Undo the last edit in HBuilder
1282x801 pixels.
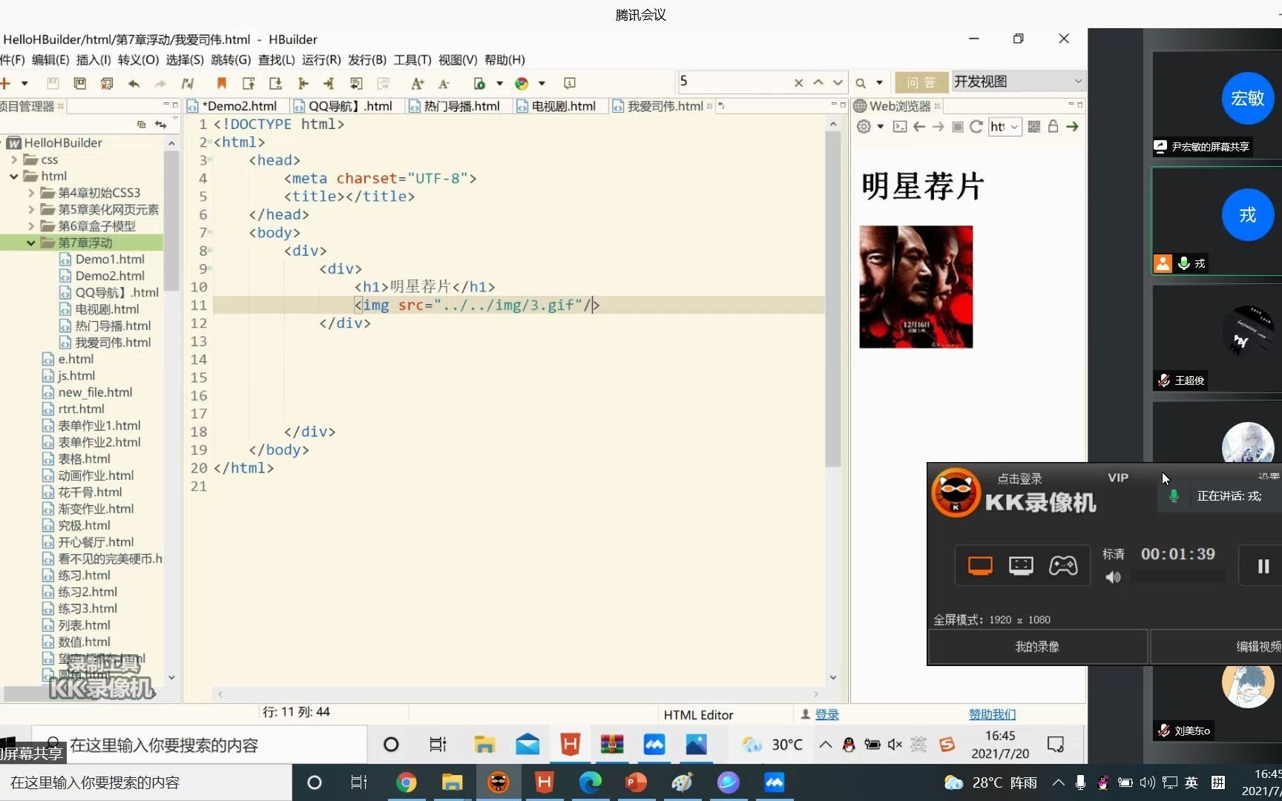(x=134, y=83)
